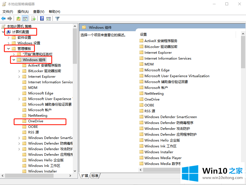Open Microsoft User Experience Virtualization folder
The image size is (246, 185).
tap(177, 76)
